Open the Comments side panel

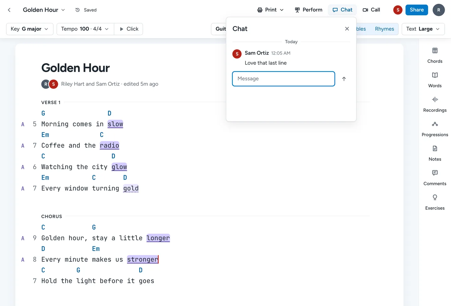435,177
